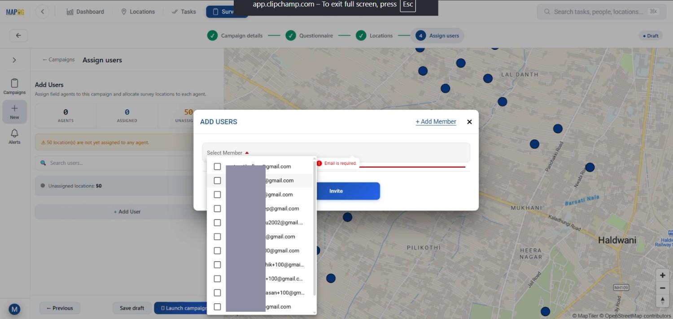Jump to the Campaign details step
This screenshot has width=673, height=319.
(235, 36)
